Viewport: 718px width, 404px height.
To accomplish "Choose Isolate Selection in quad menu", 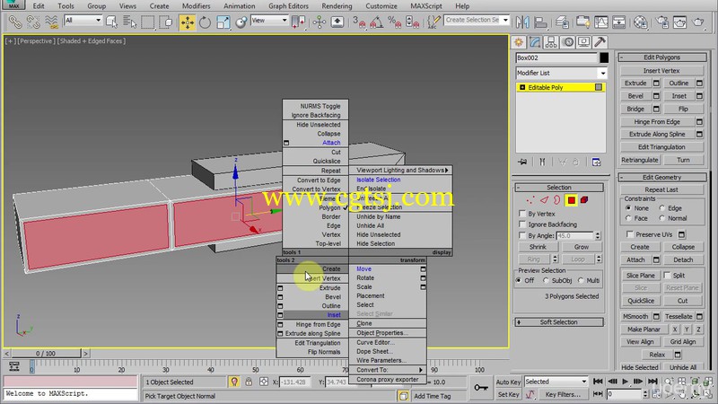I will point(378,180).
